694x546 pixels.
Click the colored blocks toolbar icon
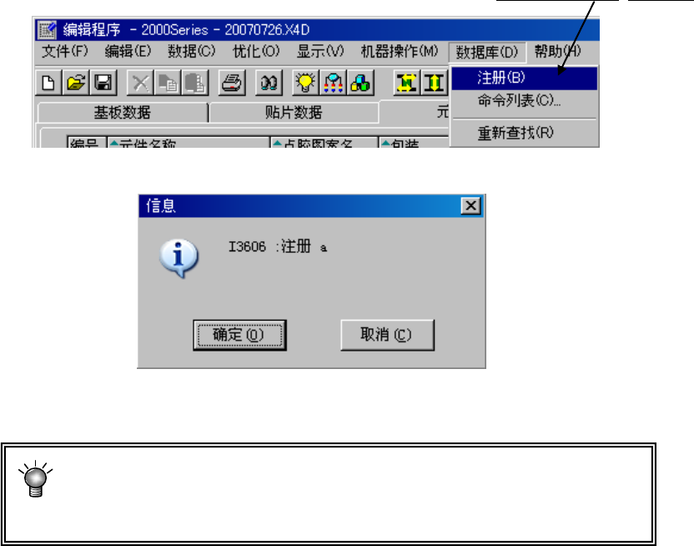click(x=360, y=83)
